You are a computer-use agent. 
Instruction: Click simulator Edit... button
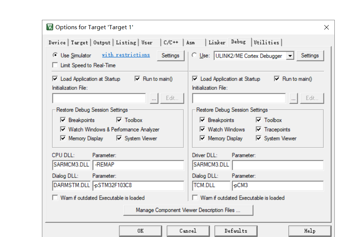(x=172, y=98)
